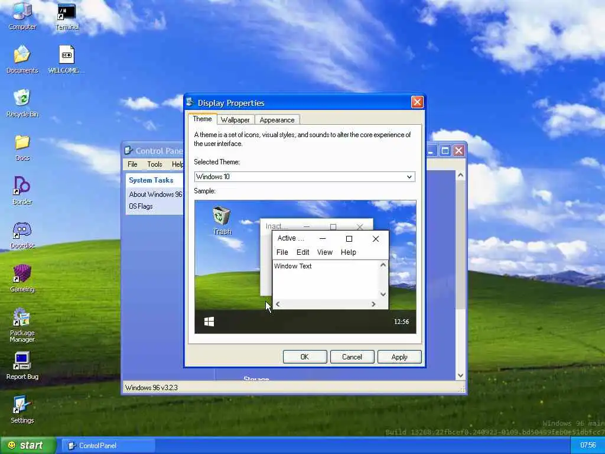
Task: Close the Display Properties dialog
Action: 417,102
